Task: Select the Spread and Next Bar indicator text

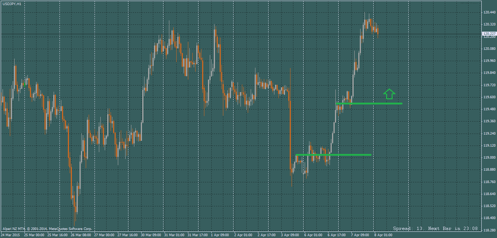Action: tap(435, 229)
